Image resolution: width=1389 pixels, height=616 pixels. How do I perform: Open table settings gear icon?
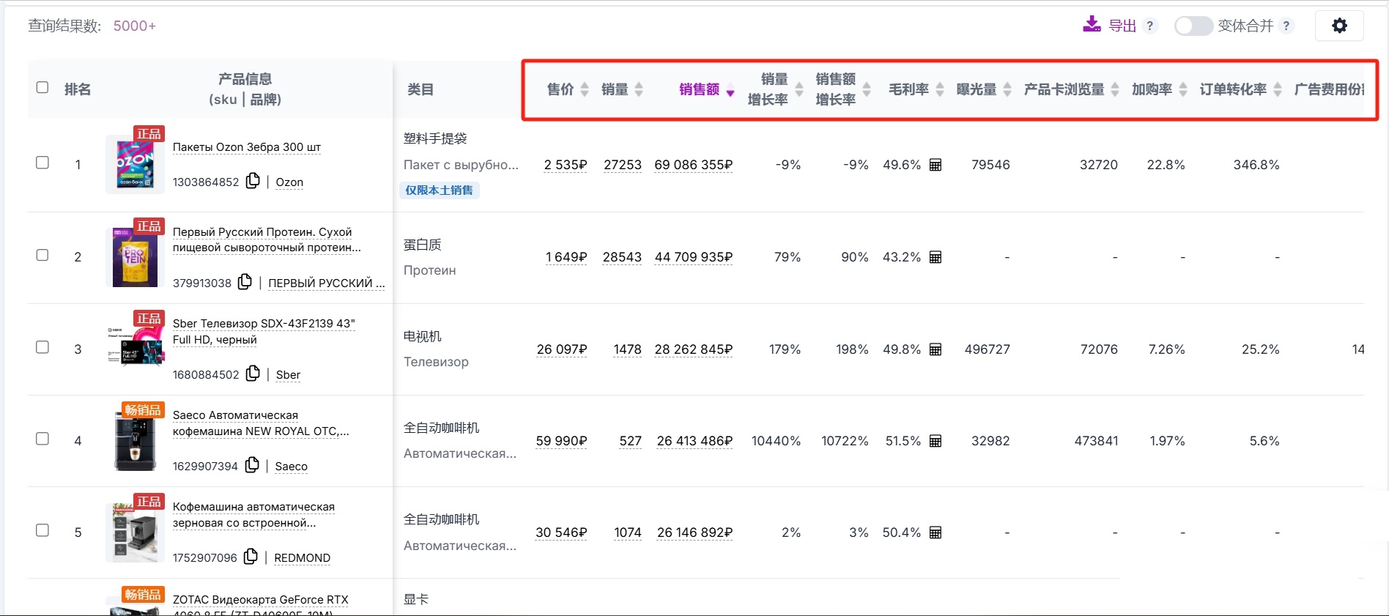[x=1340, y=26]
